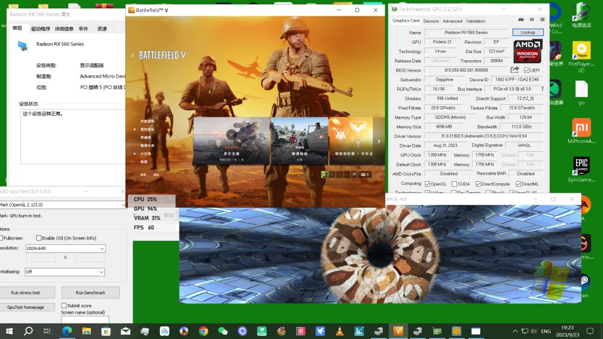Click the 多方支援 mission card
Viewport: 603px width, 339px height.
coord(232,140)
